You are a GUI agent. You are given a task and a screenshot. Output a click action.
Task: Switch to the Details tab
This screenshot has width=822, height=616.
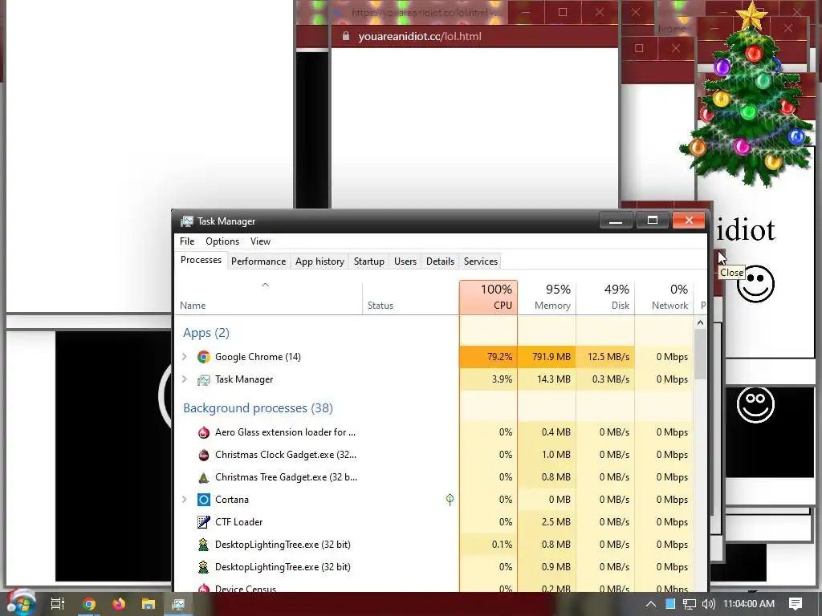pyautogui.click(x=441, y=261)
